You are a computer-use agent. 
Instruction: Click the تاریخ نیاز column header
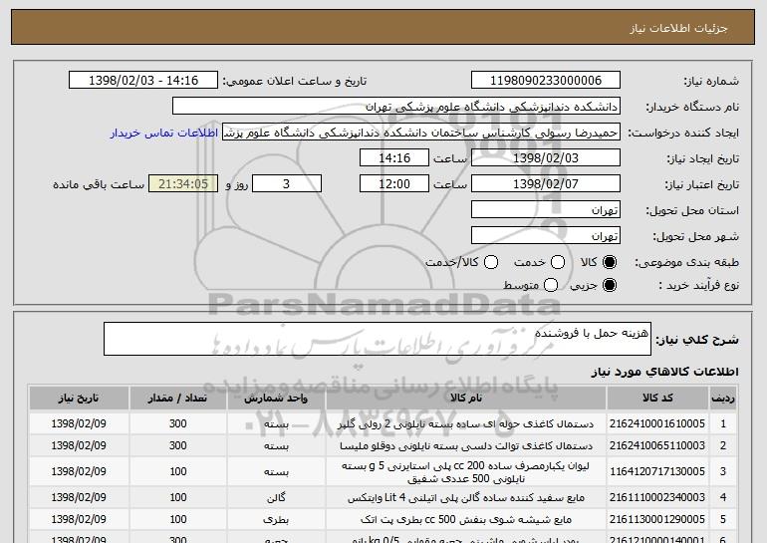79,399
